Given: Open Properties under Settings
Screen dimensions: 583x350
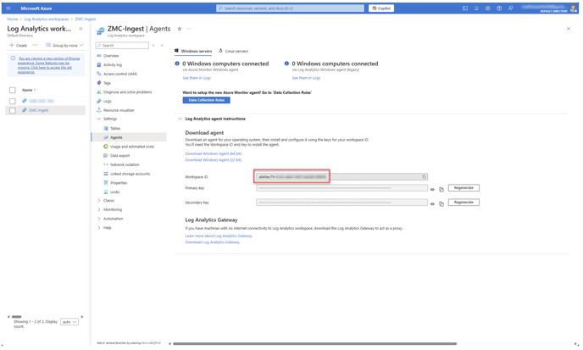Looking at the screenshot, I should pyautogui.click(x=119, y=183).
